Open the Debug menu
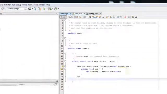 18,5
